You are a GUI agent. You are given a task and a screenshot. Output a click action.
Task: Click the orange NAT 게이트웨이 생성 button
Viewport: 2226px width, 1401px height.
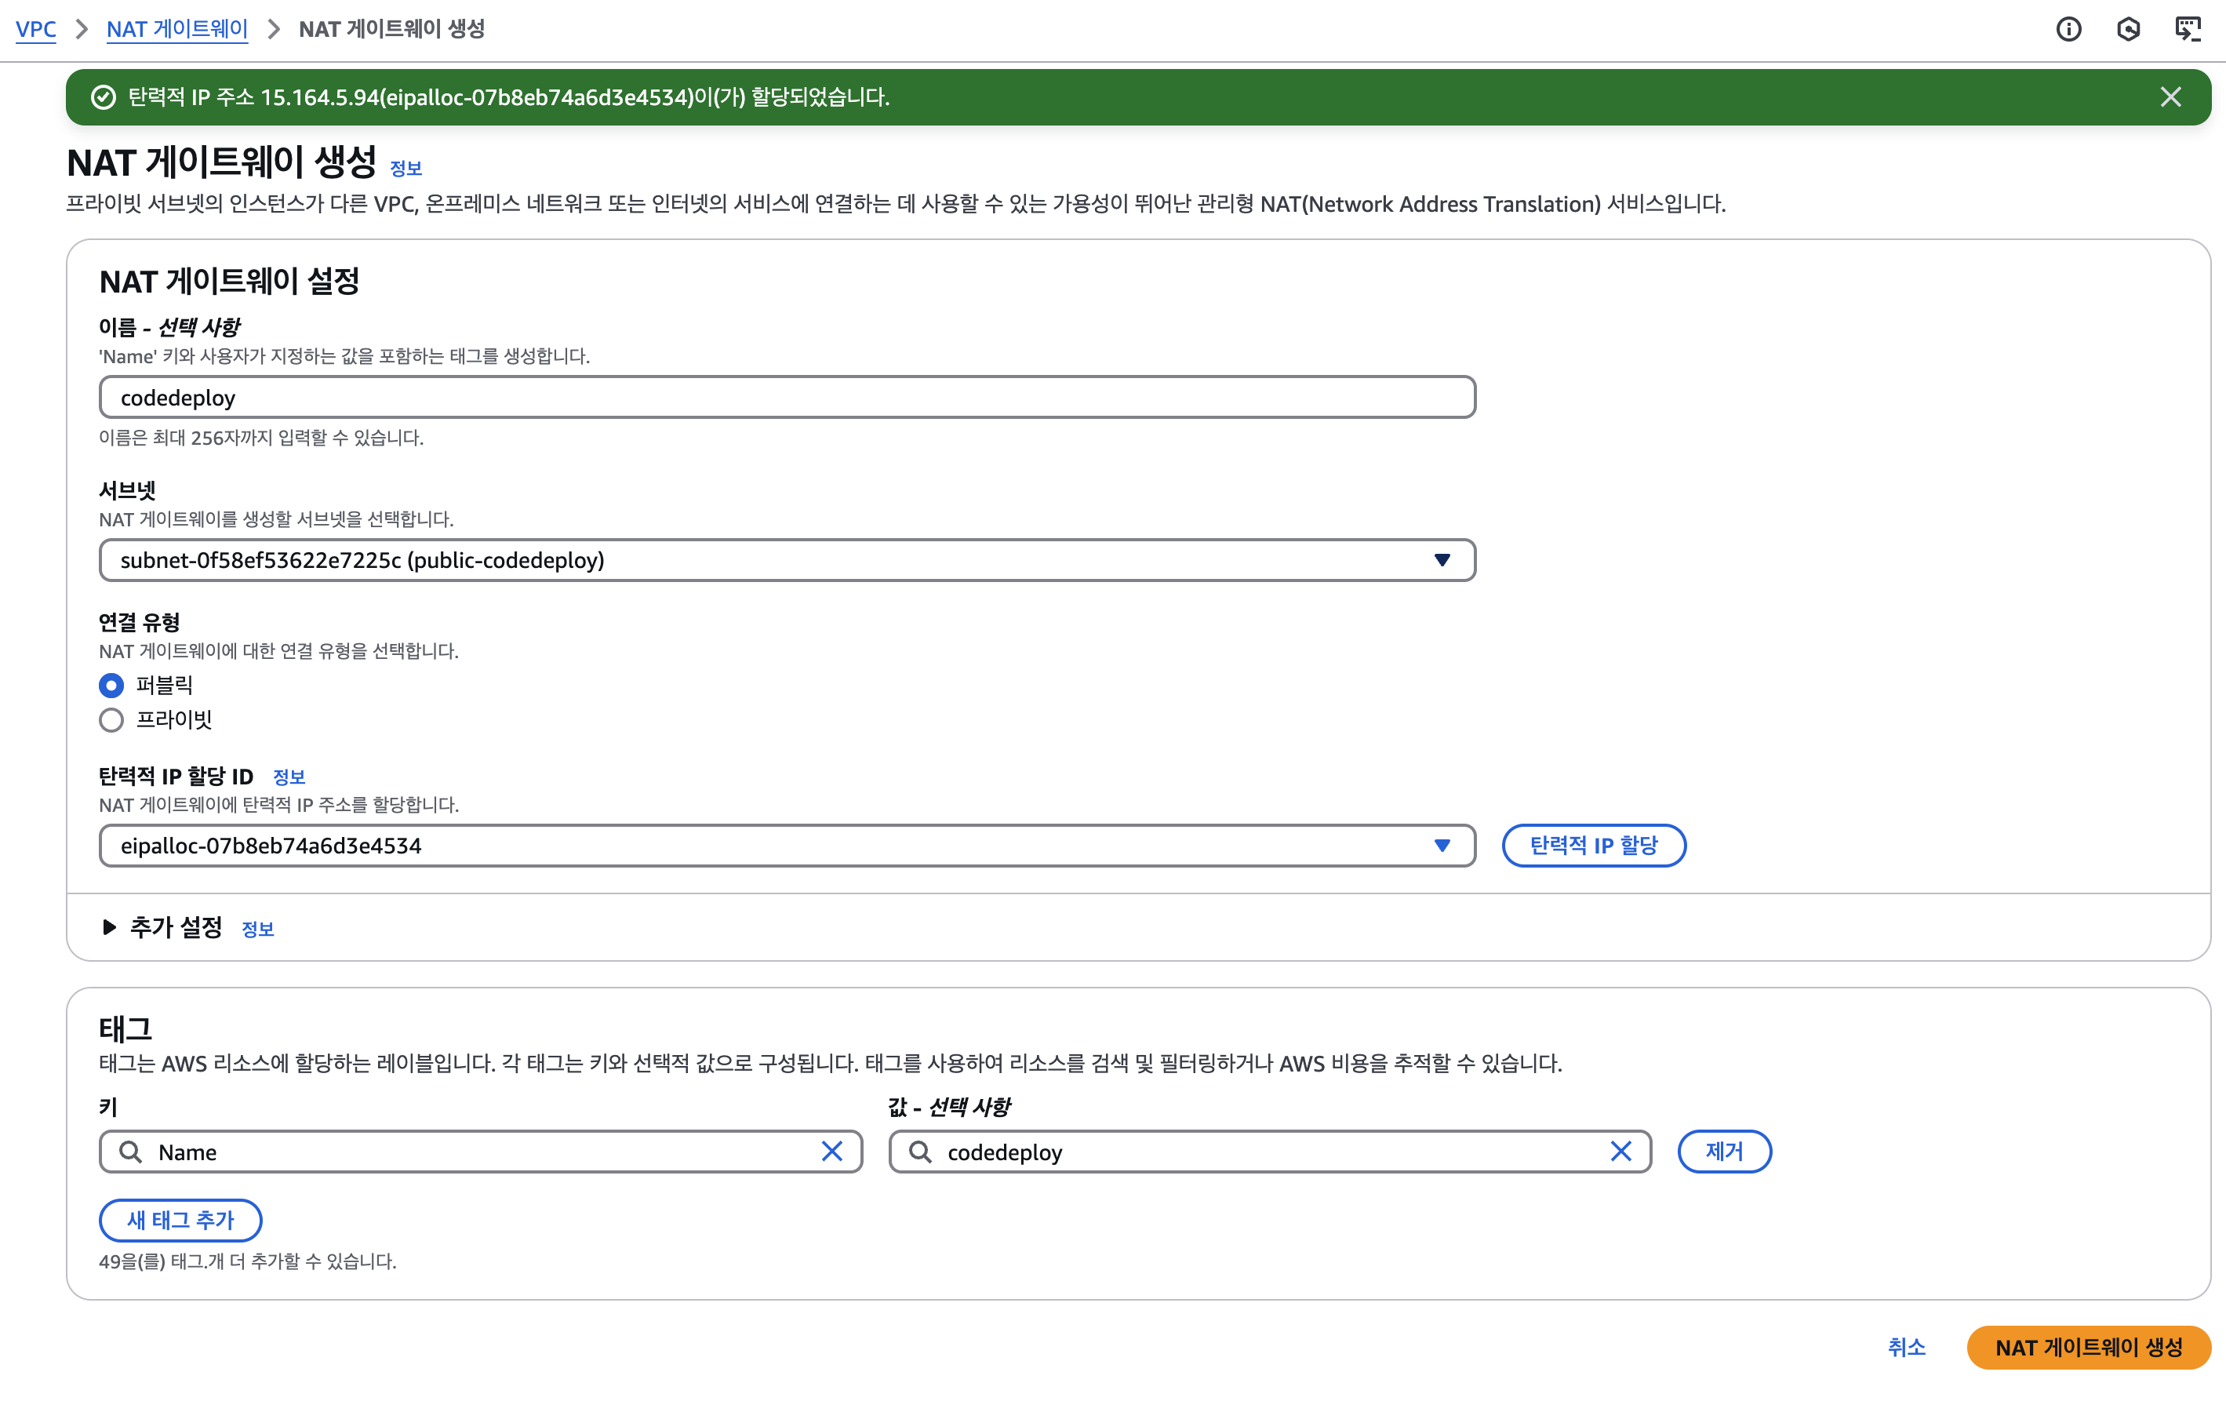pyautogui.click(x=2088, y=1348)
